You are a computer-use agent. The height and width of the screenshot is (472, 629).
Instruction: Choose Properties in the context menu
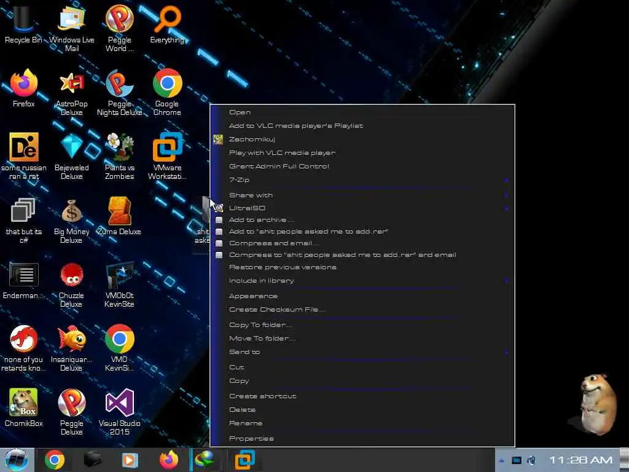coord(362,439)
